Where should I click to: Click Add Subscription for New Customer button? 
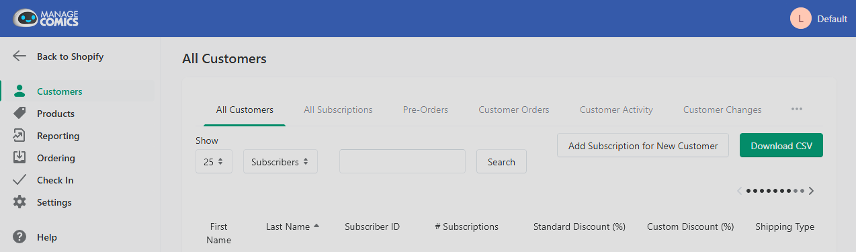[x=643, y=145]
